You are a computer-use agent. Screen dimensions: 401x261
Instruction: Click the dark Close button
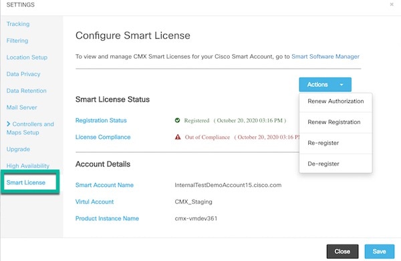click(x=342, y=252)
